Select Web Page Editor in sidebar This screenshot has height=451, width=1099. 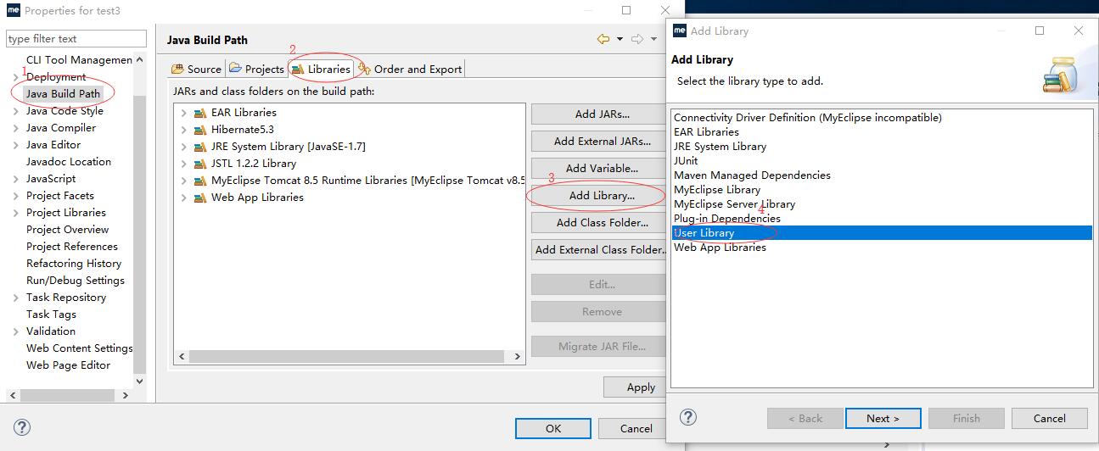coord(68,365)
